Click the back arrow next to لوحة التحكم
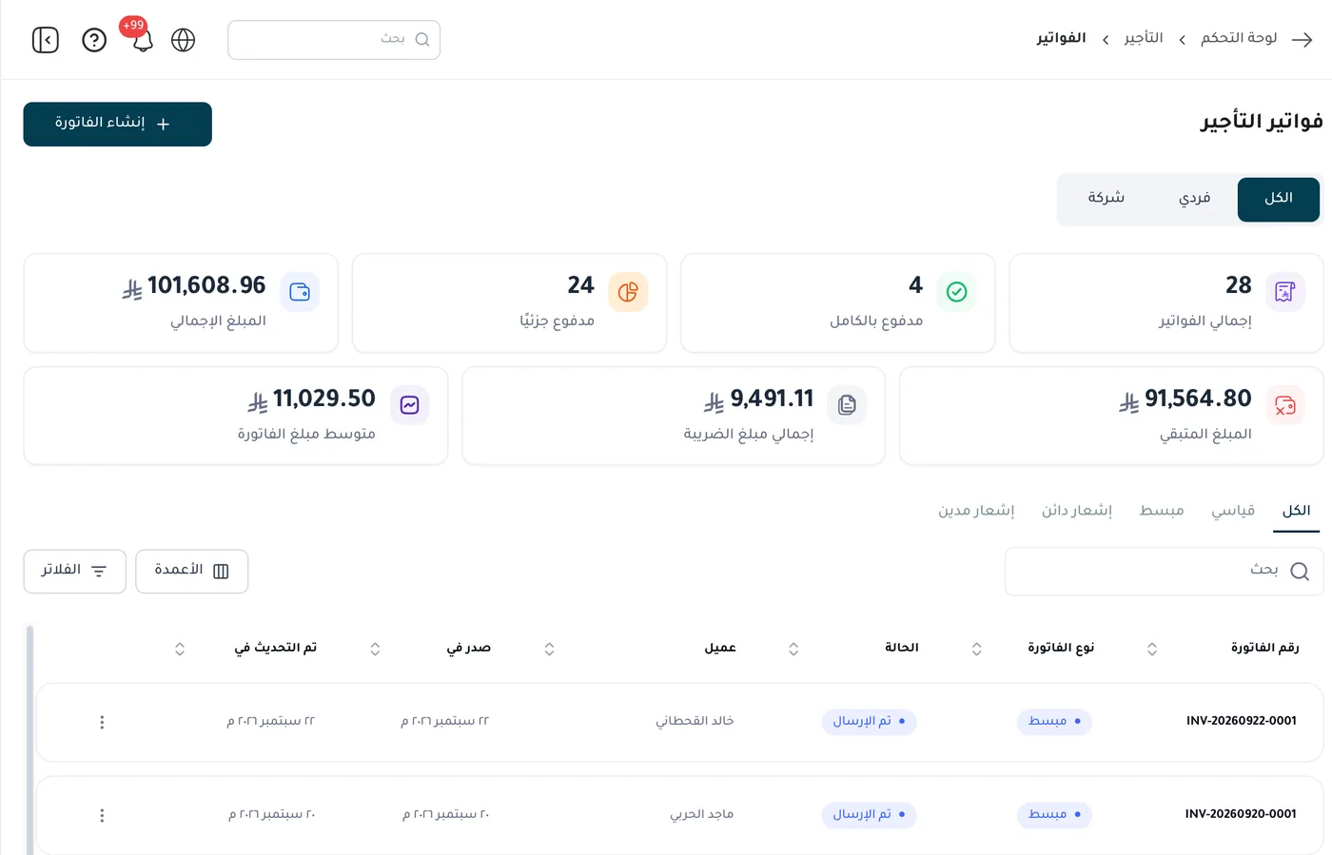 point(1303,39)
